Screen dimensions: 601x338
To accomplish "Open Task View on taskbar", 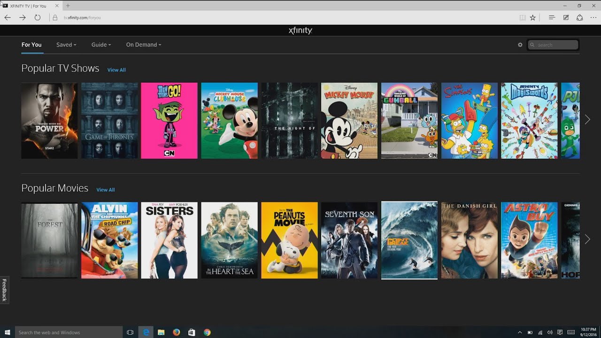I will (131, 332).
